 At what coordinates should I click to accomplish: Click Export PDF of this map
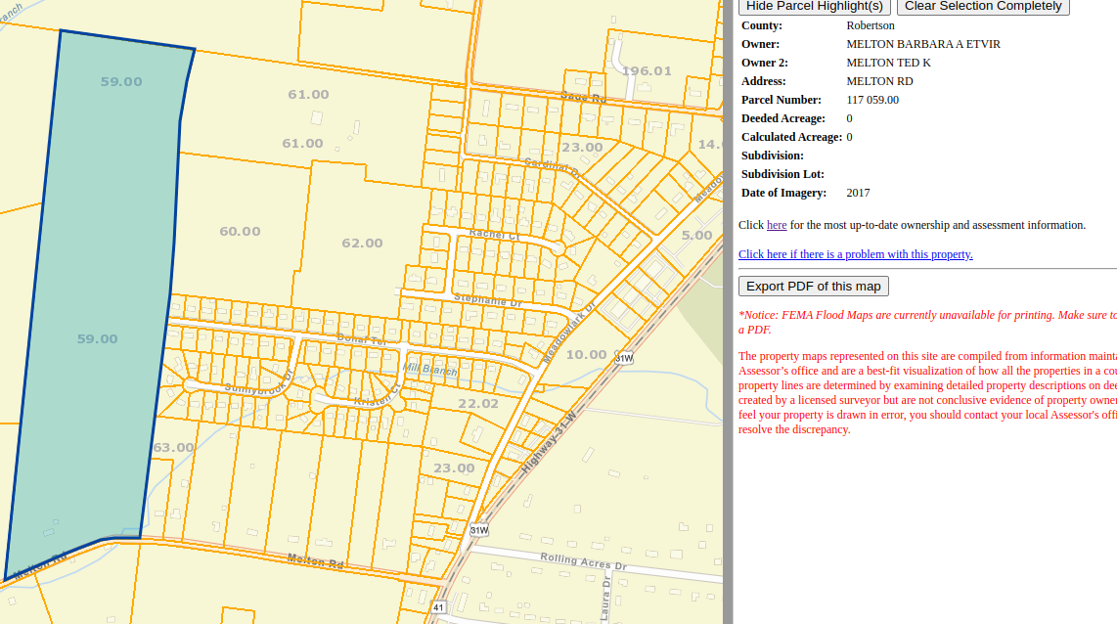814,287
